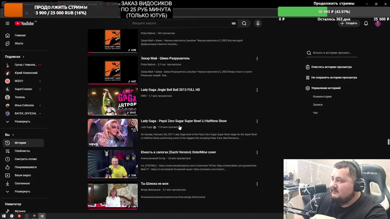Open the Игорь Вихорьков channel link
This screenshot has height=219, width=390.
[x=151, y=190]
